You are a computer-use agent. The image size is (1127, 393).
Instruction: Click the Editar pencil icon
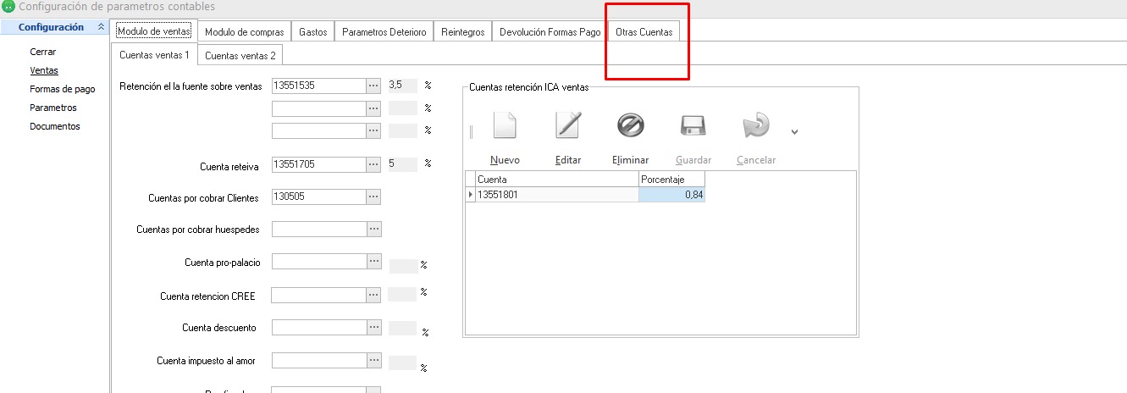point(567,126)
